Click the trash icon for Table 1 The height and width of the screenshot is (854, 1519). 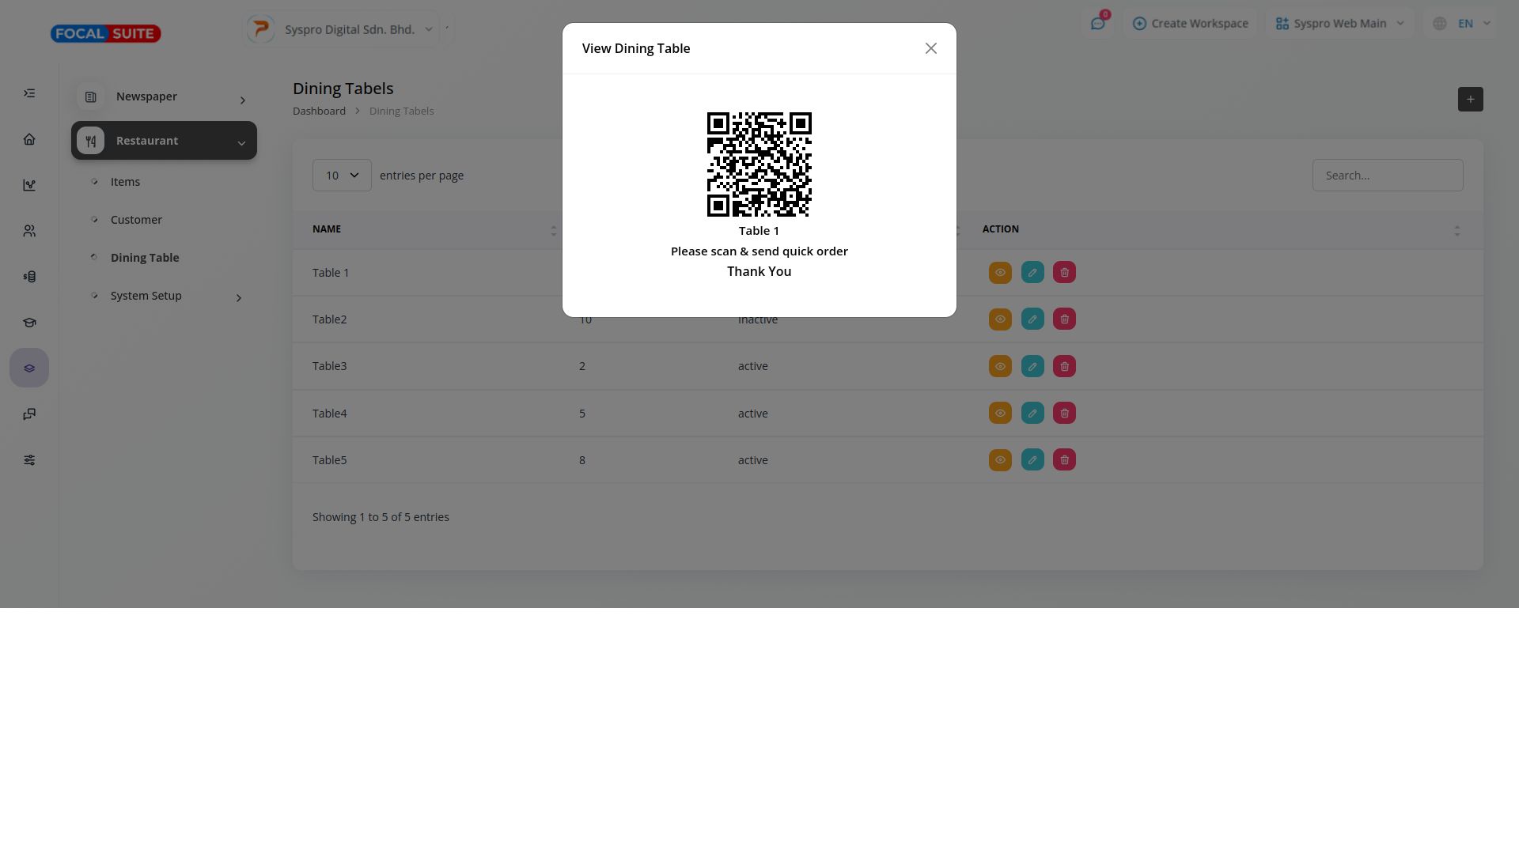1064,273
